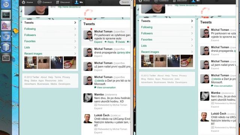
Task: Open Lukáš Čech avatar in left window
Action: tap(88, 118)
